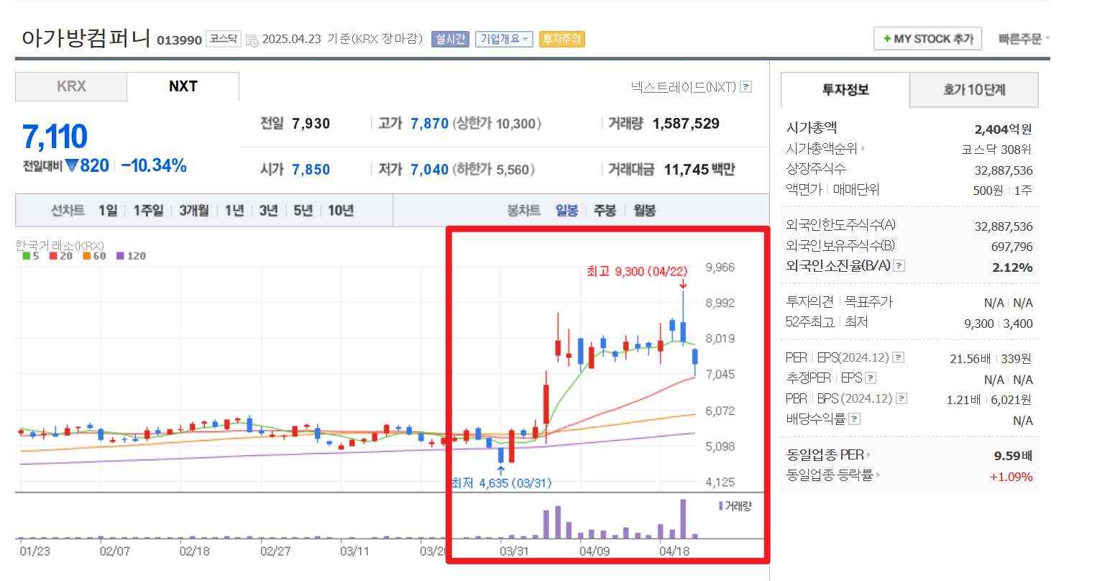Click the 동일업종 PER value 9.59배
The image size is (1115, 581).
1013,456
